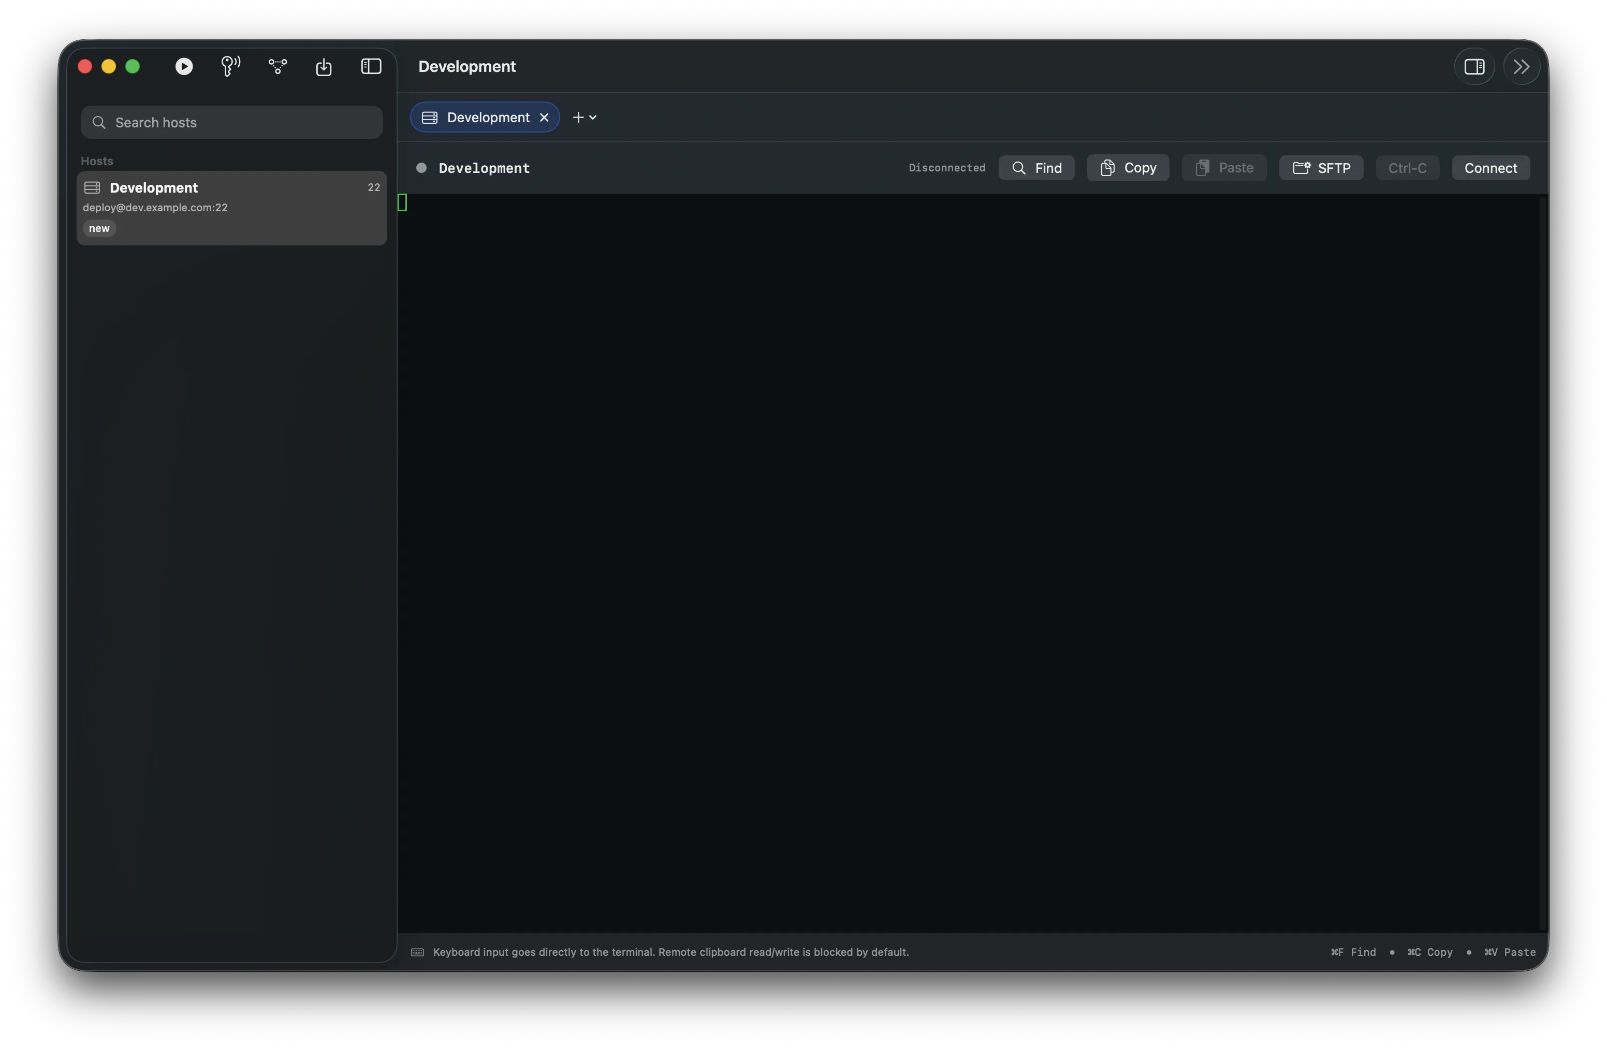Click ⌘V Paste shortcut in status bar

[1510, 952]
